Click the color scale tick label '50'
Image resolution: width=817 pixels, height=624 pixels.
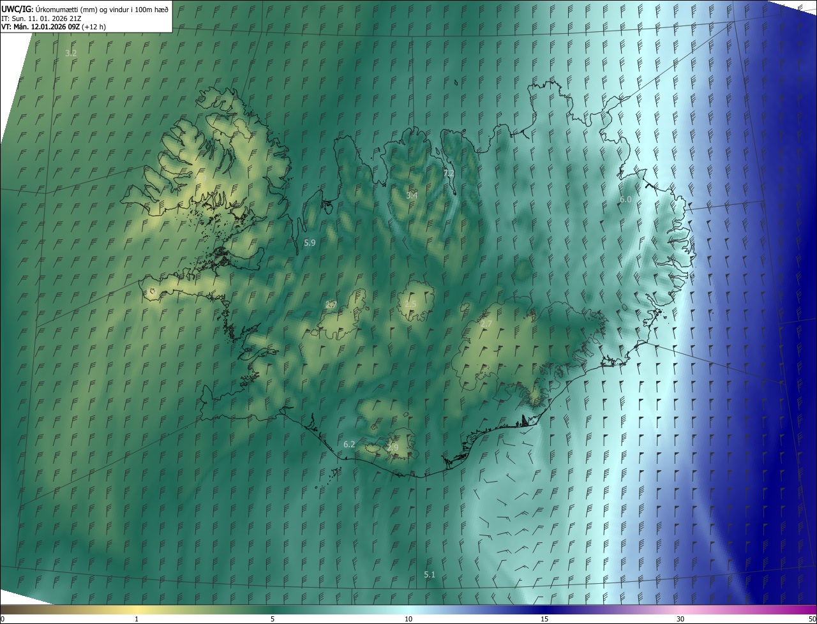[812, 620]
